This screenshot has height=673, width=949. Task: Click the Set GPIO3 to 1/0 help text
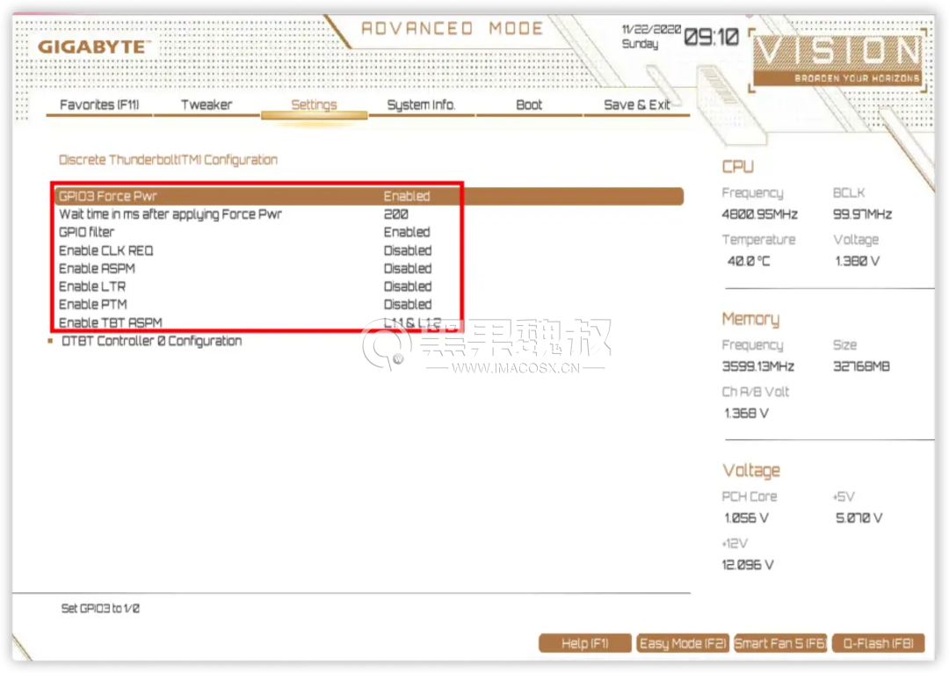100,608
